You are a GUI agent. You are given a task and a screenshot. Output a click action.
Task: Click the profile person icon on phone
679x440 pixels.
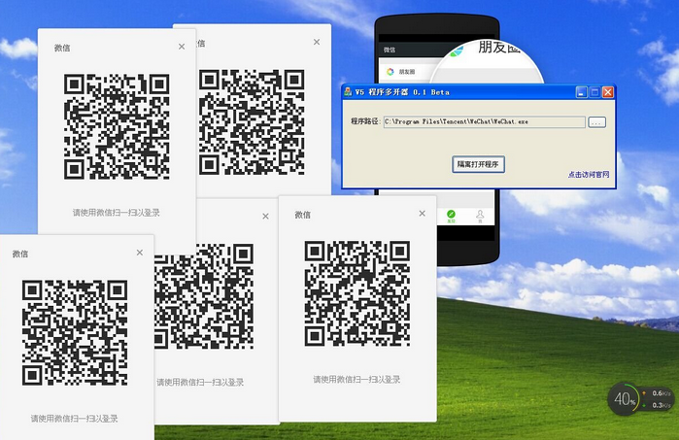(480, 214)
